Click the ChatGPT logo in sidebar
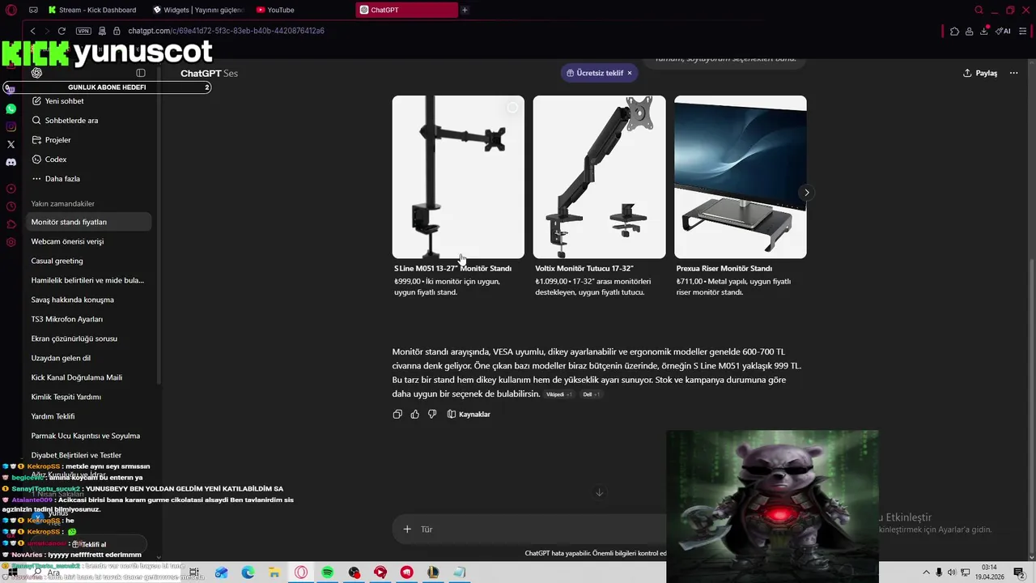1036x583 pixels. point(36,73)
